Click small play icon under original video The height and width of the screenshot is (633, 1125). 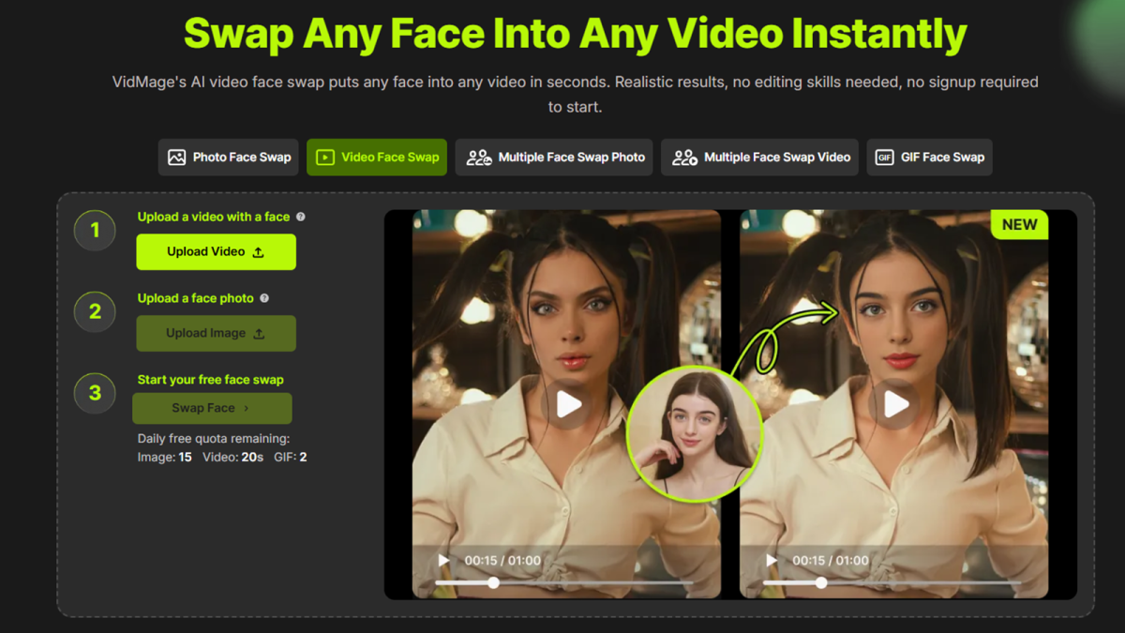coord(443,561)
